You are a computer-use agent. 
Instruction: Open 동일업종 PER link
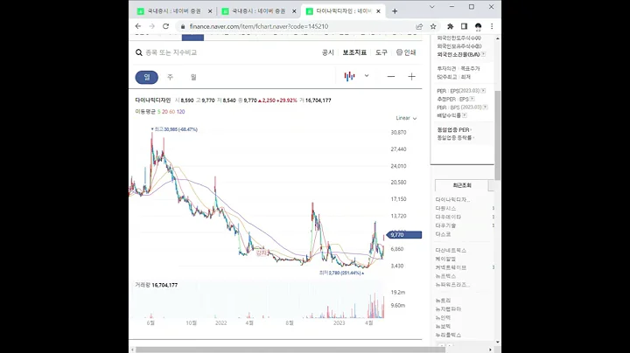453,129
